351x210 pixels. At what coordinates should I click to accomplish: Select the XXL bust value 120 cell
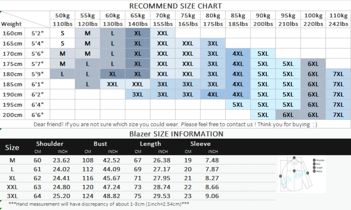(88, 187)
